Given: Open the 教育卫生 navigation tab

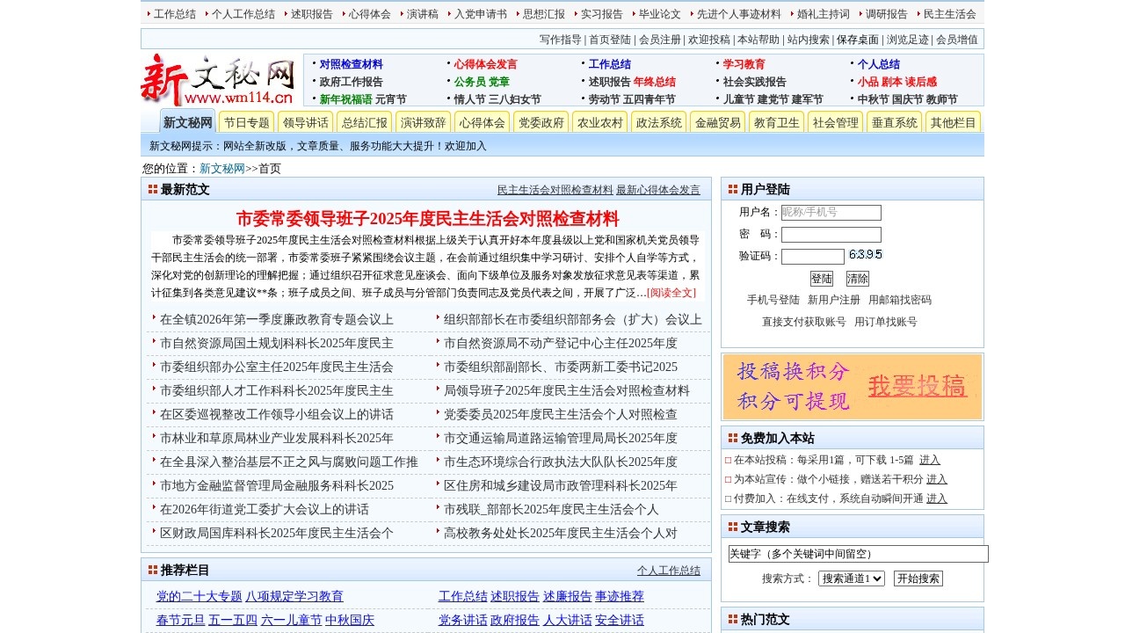Looking at the screenshot, I should point(777,121).
